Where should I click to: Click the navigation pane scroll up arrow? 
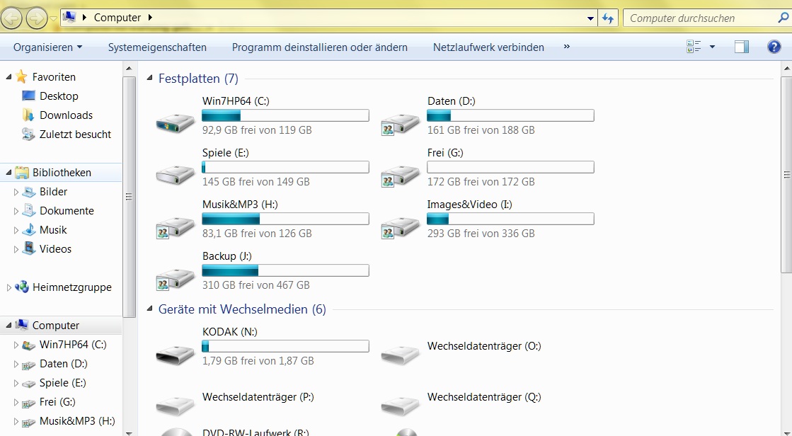(130, 68)
